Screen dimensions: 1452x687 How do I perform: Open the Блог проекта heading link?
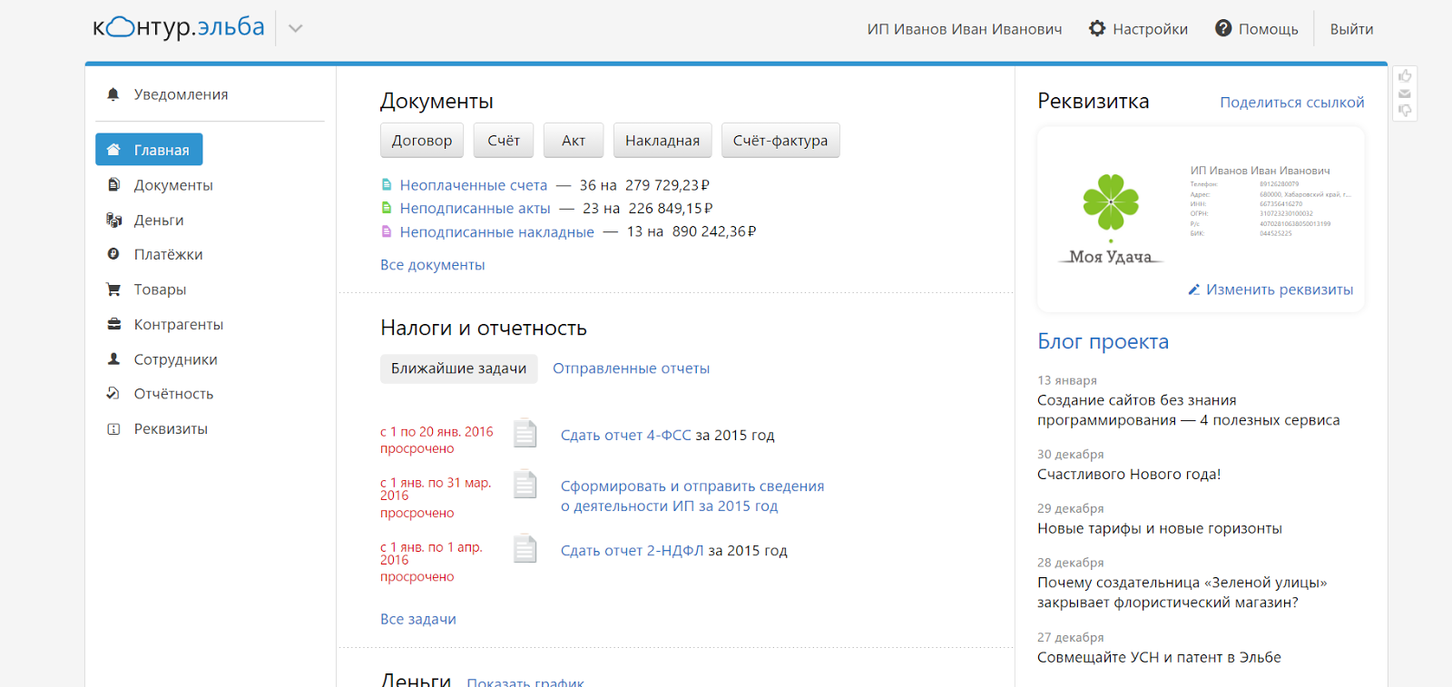(1104, 341)
